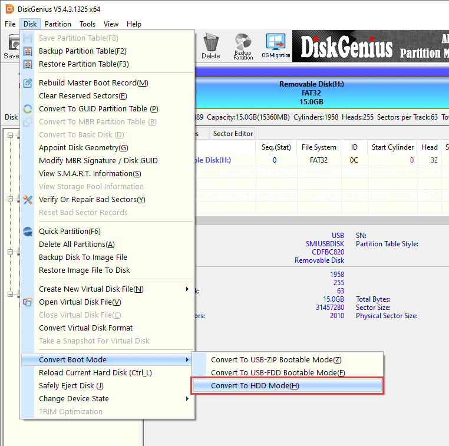
Task: Expand the Change Device State submenu arrow
Action: click(x=187, y=399)
